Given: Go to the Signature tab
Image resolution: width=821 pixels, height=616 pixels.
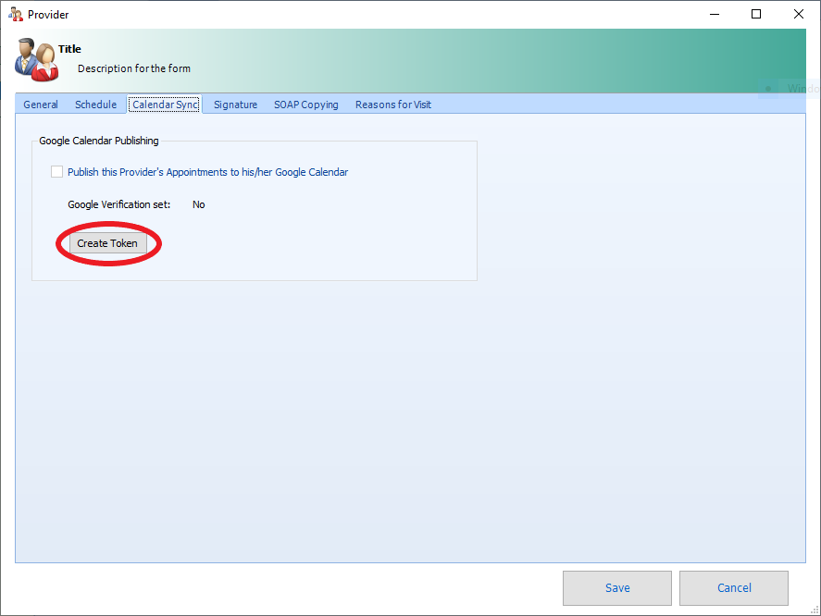Looking at the screenshot, I should click(235, 105).
